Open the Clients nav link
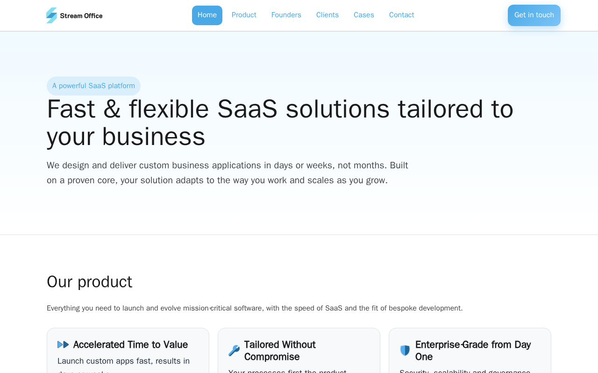598x373 pixels. [x=327, y=15]
